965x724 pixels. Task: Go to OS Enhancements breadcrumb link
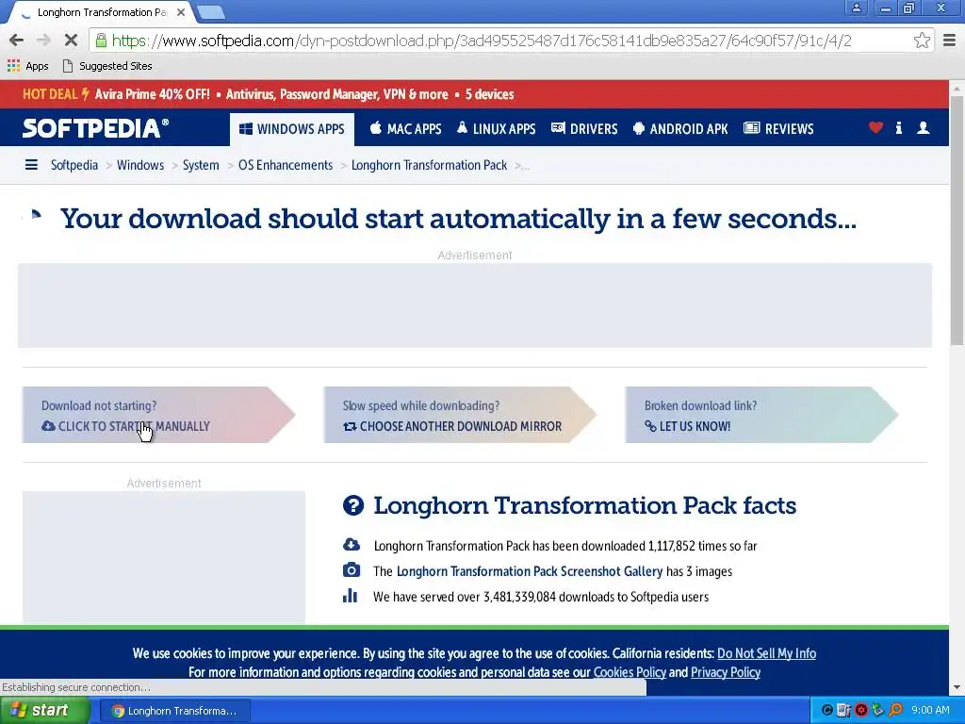(x=286, y=165)
